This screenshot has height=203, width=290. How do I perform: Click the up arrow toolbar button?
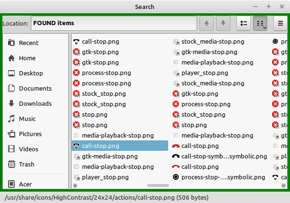207,23
